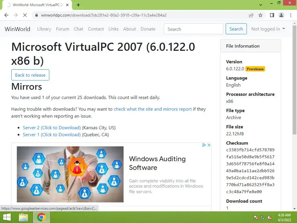Click the 6.0.122.0 version number in sidebar

coord(235,69)
